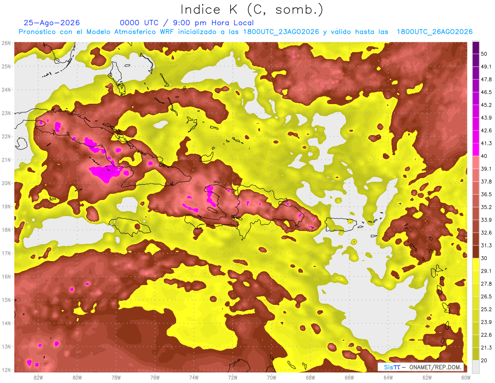This screenshot has height=383, width=495.
Task: Click the date label '25-Ago-2026'
Action: pos(52,23)
